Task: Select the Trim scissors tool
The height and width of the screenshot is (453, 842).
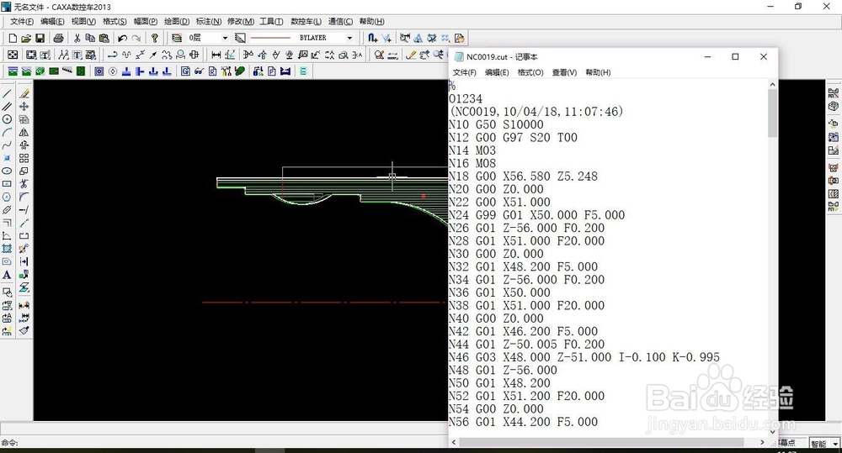Action: click(x=24, y=184)
